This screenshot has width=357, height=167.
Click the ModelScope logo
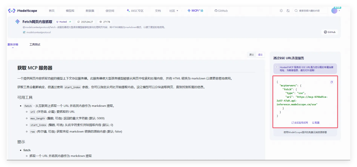pos(23,11)
